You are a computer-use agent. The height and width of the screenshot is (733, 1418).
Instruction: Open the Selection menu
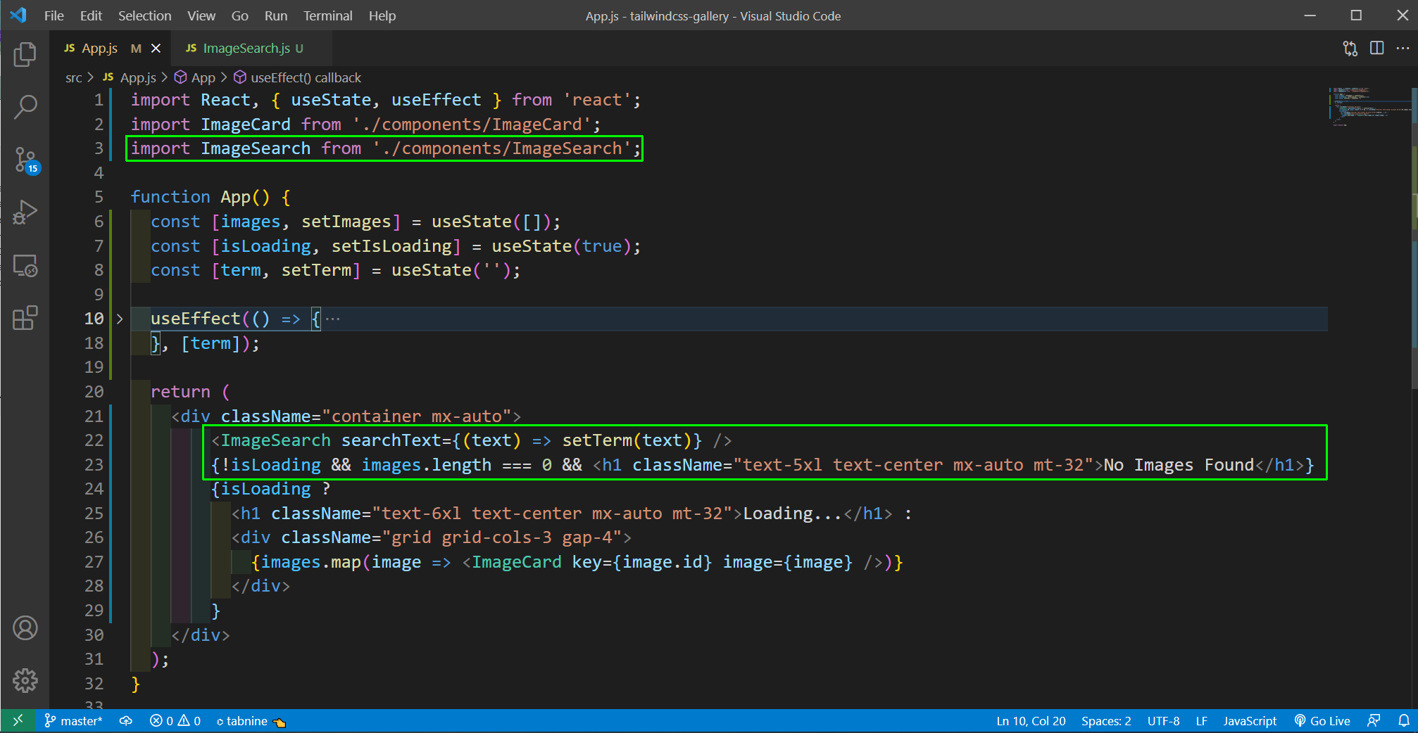tap(144, 15)
